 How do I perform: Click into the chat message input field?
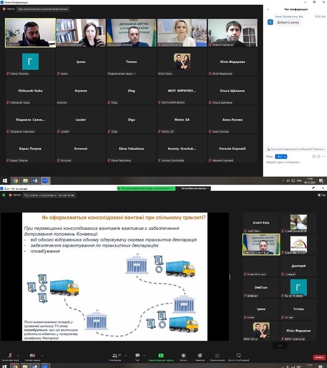294,162
